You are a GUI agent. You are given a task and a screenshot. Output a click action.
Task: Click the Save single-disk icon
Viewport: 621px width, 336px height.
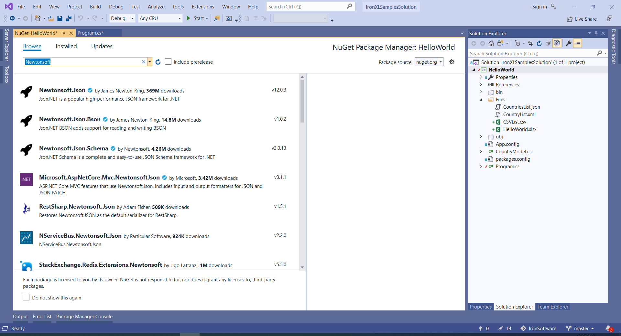coord(60,18)
